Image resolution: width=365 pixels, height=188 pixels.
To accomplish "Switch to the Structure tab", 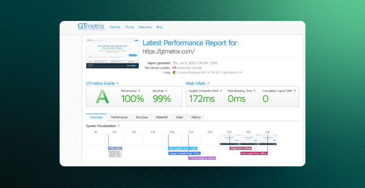I will [x=142, y=117].
